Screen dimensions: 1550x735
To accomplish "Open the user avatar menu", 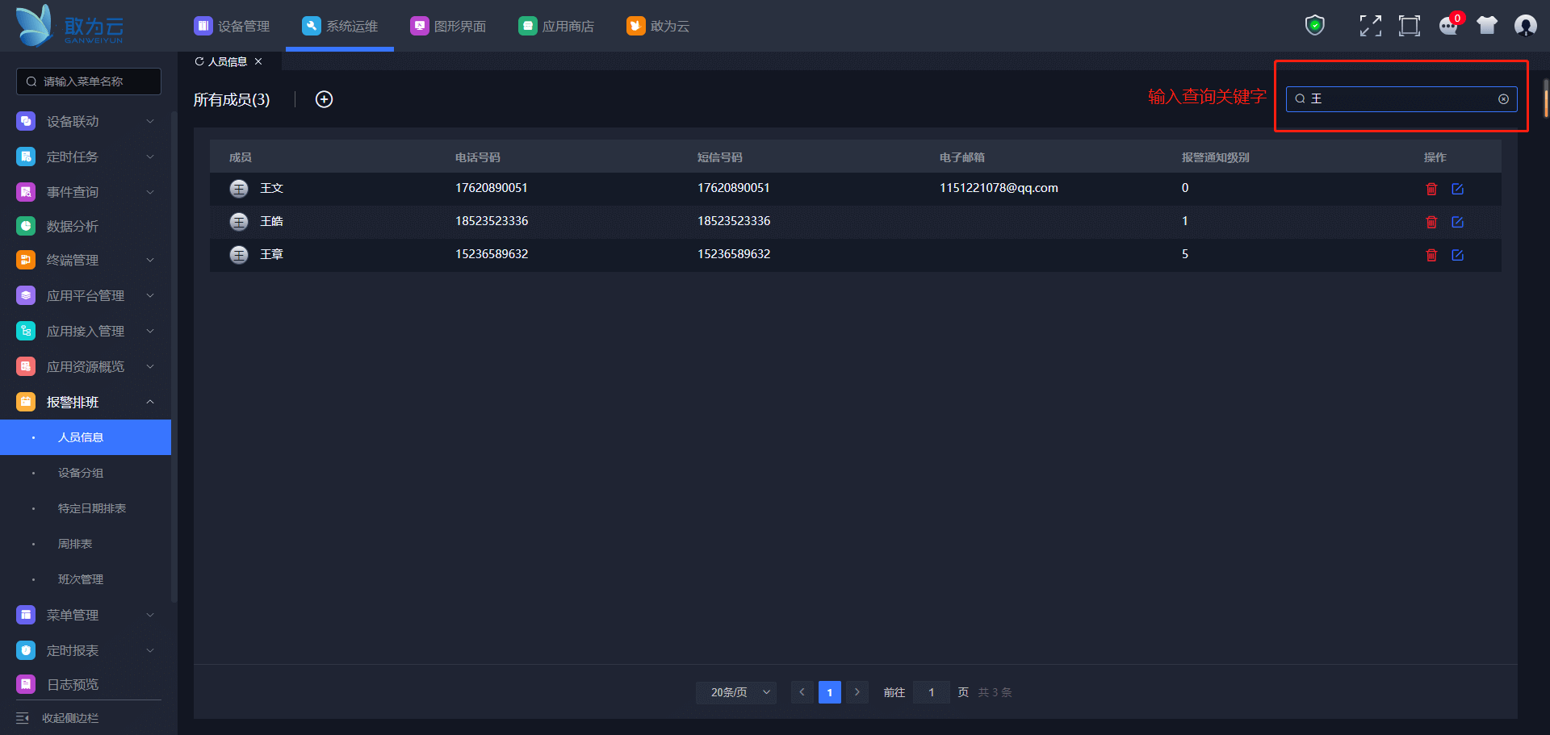I will [x=1525, y=26].
